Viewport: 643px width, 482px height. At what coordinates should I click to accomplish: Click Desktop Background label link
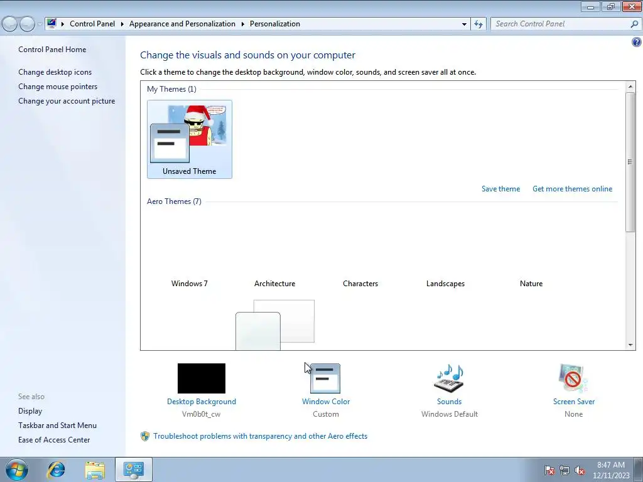click(x=202, y=402)
